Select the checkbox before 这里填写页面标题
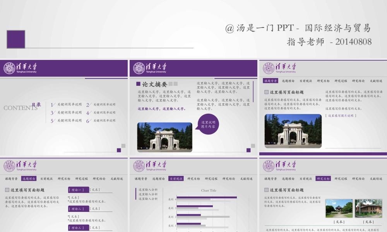Screen dimensions: 387x232 pyautogui.click(x=6, y=189)
